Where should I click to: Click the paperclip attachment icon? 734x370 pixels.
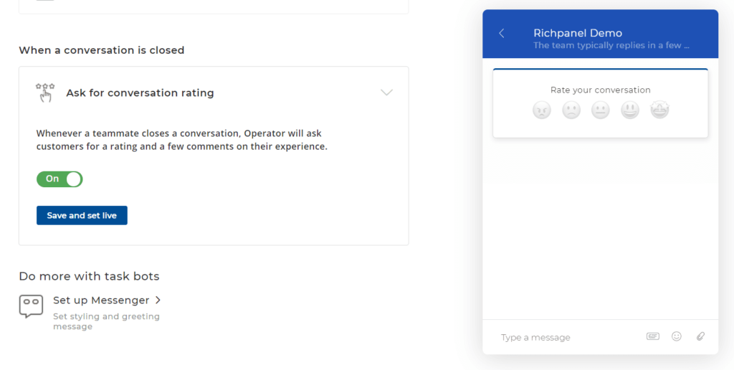pyautogui.click(x=701, y=336)
